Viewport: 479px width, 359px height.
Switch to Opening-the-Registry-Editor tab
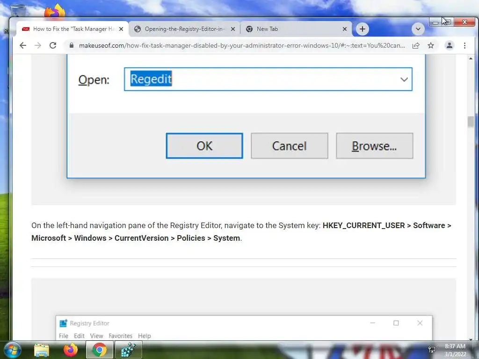point(184,29)
